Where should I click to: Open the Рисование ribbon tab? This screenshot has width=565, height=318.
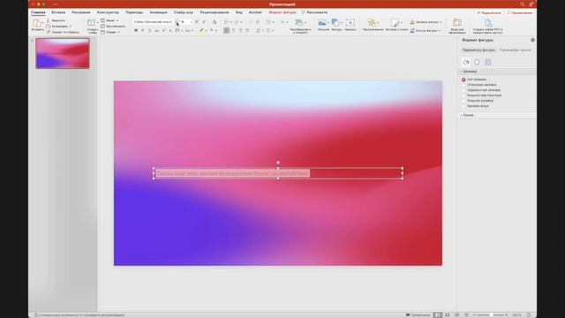click(x=80, y=12)
